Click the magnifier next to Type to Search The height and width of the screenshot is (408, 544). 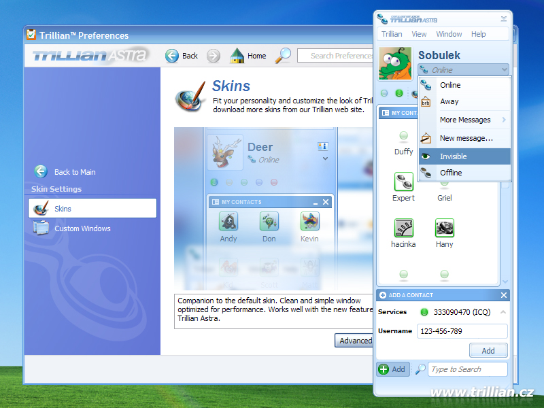click(420, 369)
